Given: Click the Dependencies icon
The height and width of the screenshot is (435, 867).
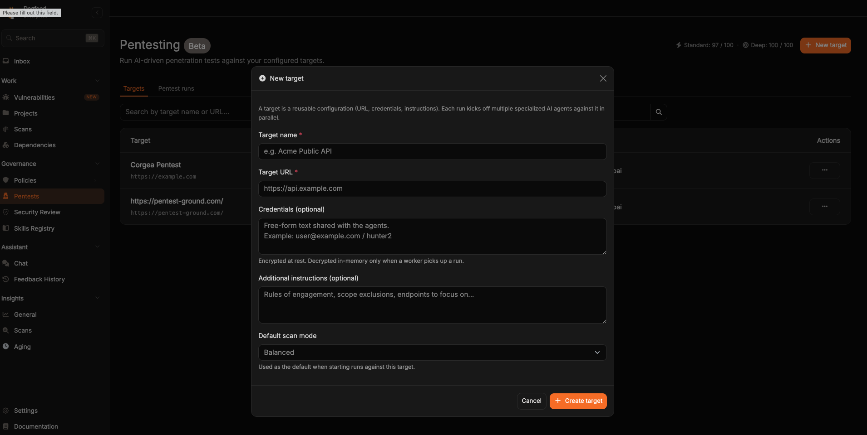Looking at the screenshot, I should pos(5,145).
